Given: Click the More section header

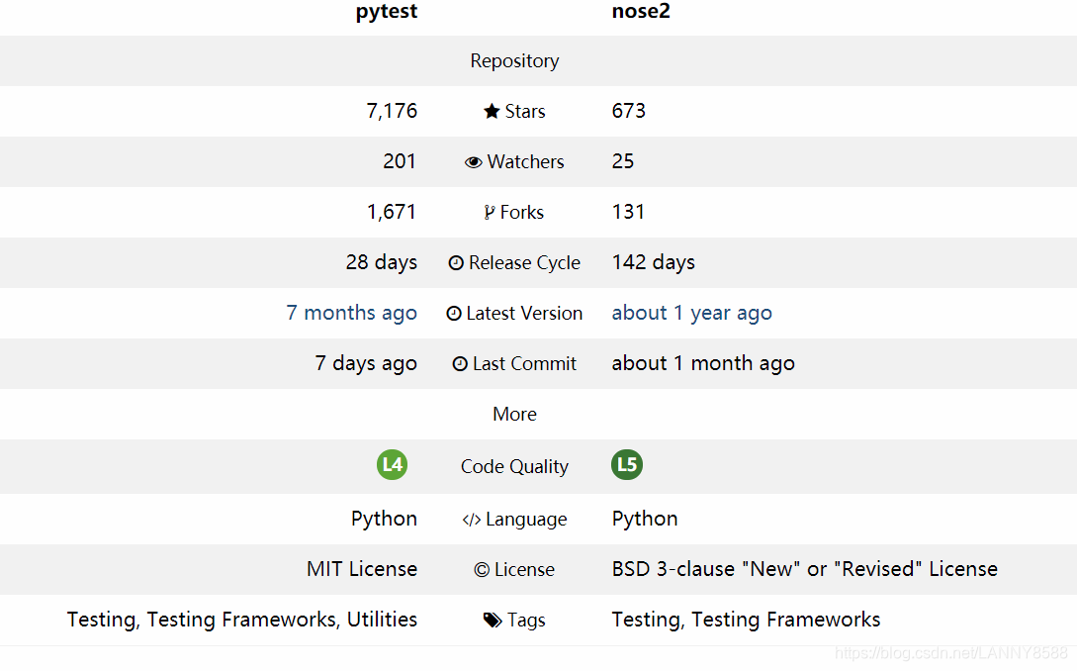Looking at the screenshot, I should (x=514, y=414).
